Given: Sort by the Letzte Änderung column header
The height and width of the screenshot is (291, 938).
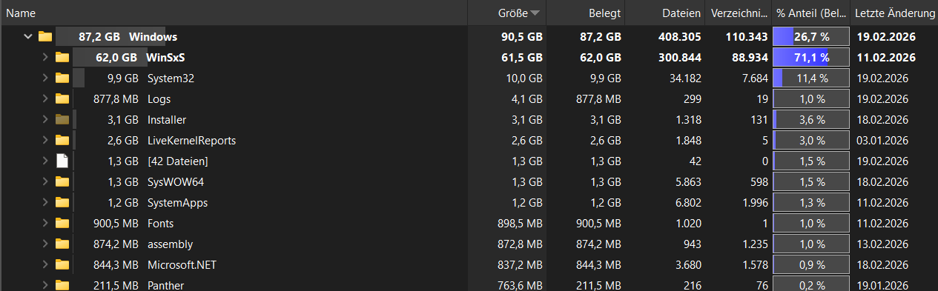Looking at the screenshot, I should (894, 13).
